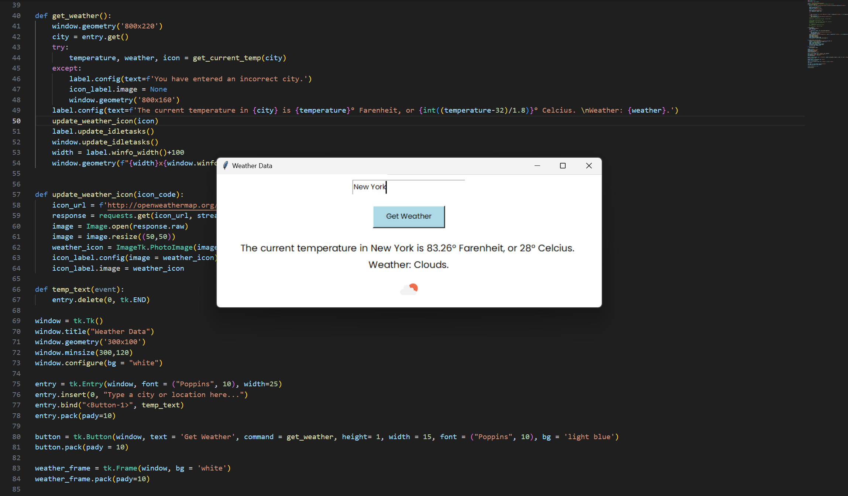Focus the New York city entry field
Screen dimensions: 848x496
click(x=408, y=187)
